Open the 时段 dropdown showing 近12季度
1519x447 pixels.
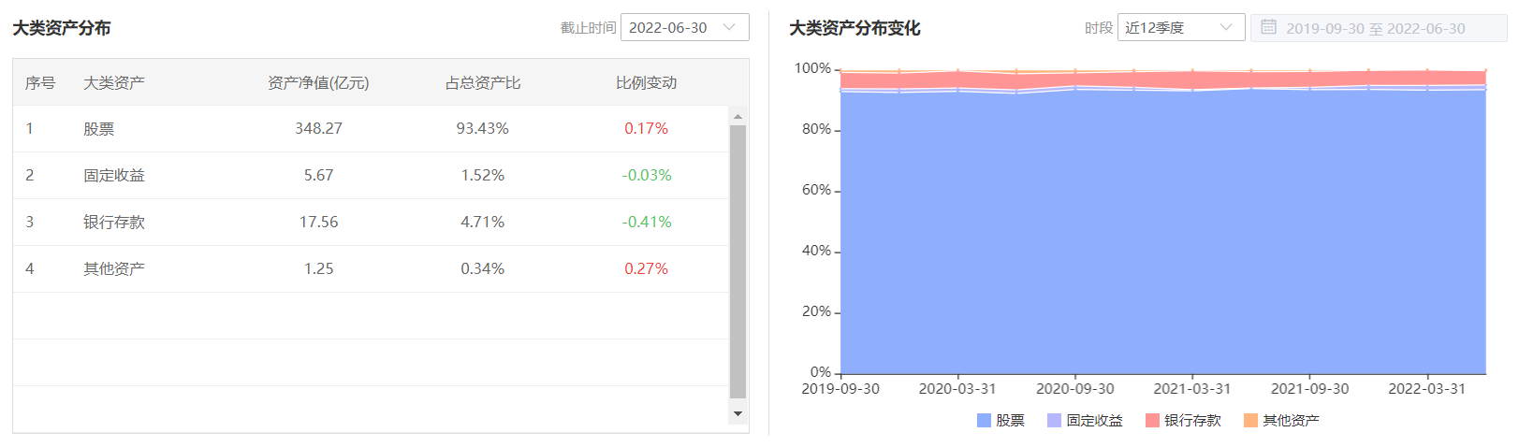(x=1181, y=27)
